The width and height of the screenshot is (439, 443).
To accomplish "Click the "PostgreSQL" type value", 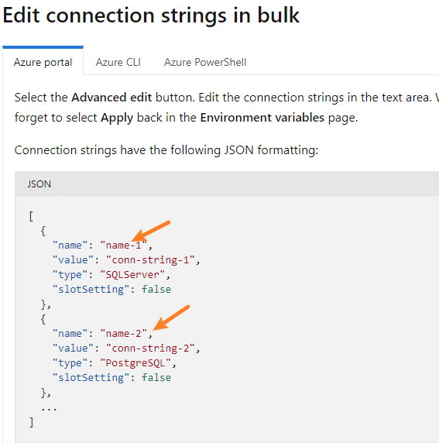I will [135, 362].
